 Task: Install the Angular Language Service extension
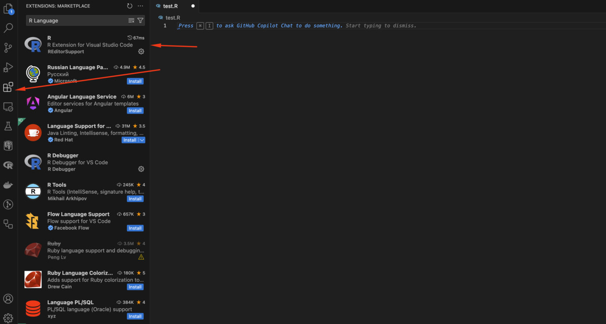tap(135, 111)
